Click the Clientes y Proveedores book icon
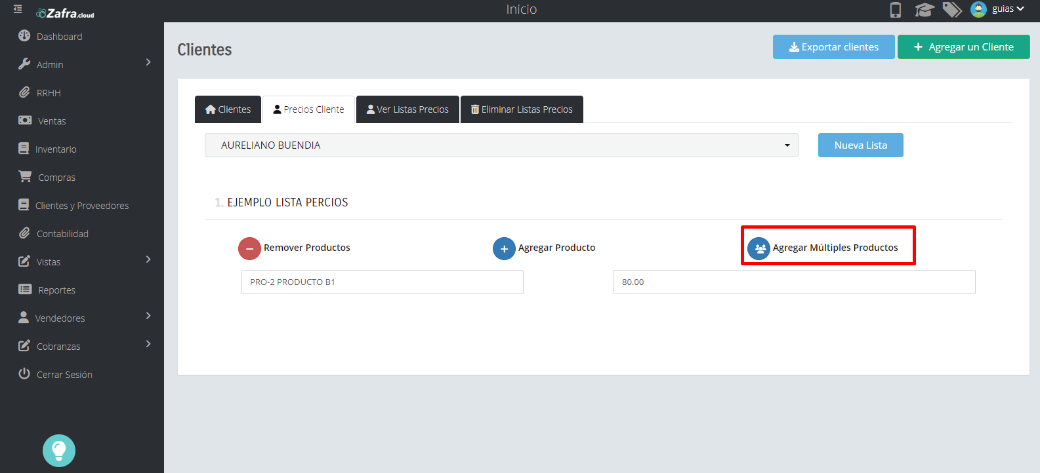 [x=24, y=205]
